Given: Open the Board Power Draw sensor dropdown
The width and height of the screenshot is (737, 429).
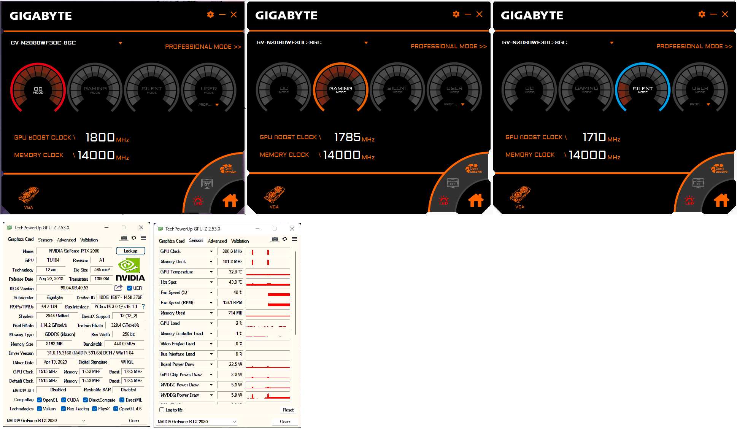Looking at the screenshot, I should click(x=211, y=364).
